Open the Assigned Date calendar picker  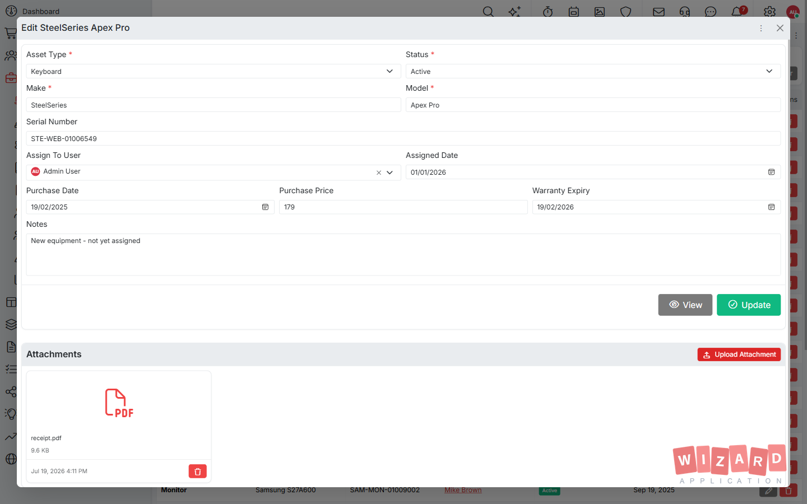click(x=771, y=172)
